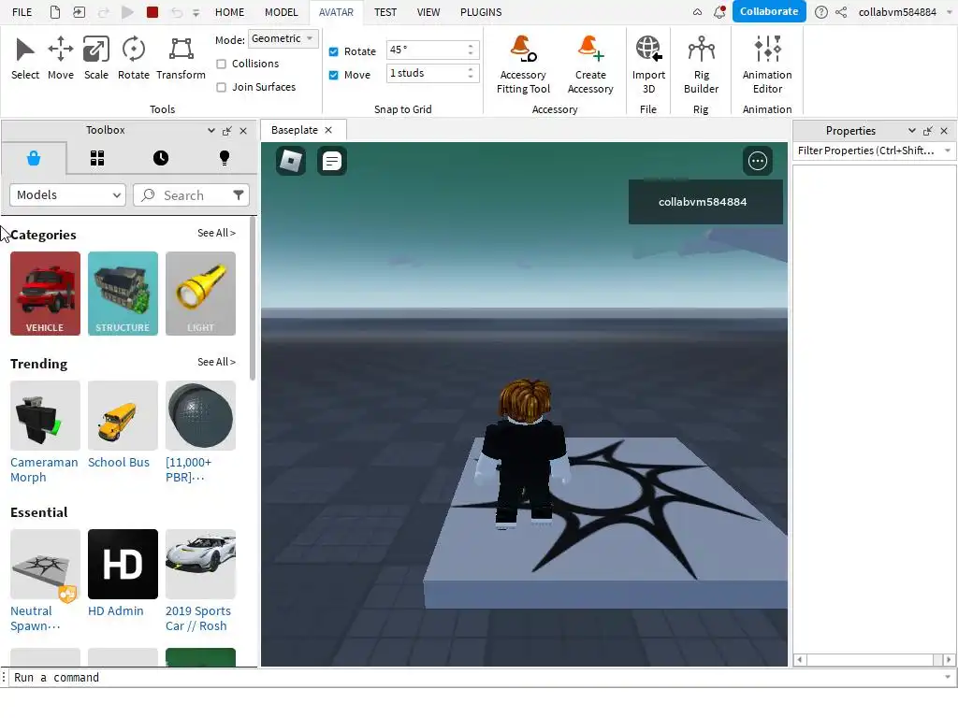
Task: Open the Accessory Fitting Tool
Action: (x=523, y=65)
